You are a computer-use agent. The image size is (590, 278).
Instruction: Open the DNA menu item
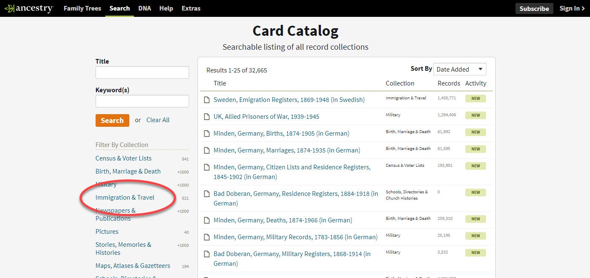144,8
